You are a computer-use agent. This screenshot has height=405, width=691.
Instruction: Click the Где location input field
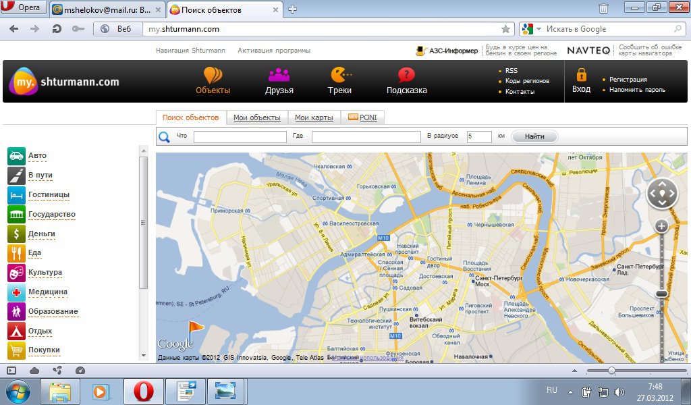(366, 137)
